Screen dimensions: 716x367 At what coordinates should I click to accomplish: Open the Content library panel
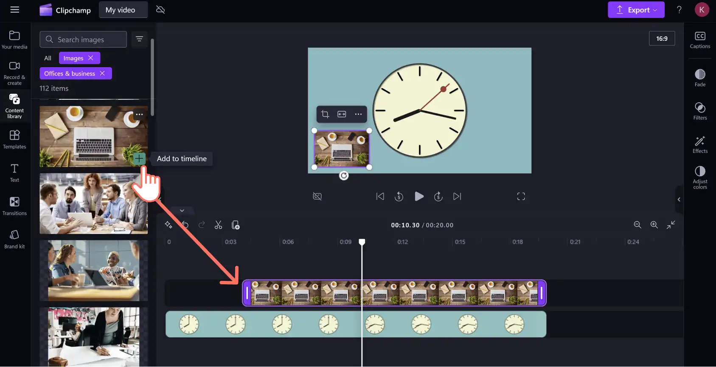(14, 106)
